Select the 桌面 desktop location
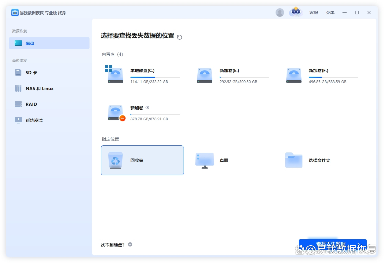This screenshot has width=384, height=263. (x=224, y=160)
